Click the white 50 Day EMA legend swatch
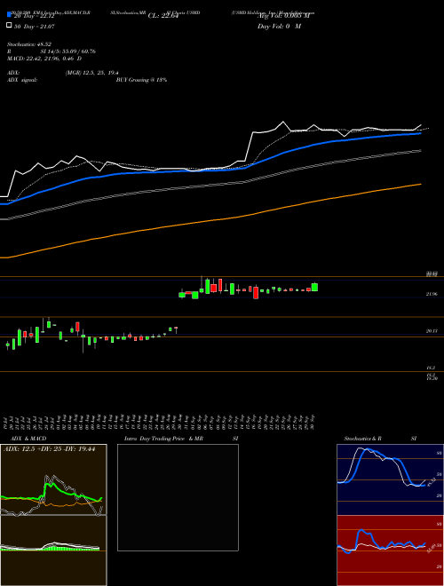The height and width of the screenshot is (586, 444). click(x=9, y=26)
